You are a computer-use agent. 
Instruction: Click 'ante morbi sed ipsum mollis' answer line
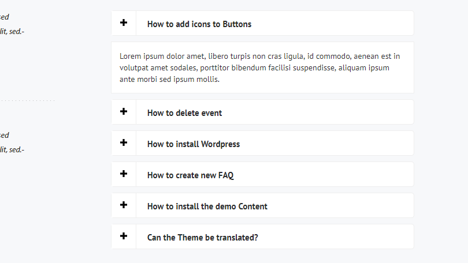point(170,80)
